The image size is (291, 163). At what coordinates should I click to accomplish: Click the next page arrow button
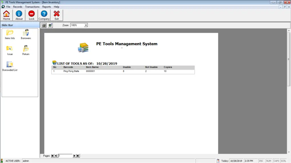(74, 155)
